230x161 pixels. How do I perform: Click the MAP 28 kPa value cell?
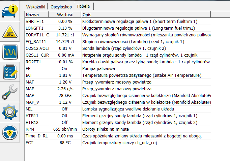click(x=65, y=95)
